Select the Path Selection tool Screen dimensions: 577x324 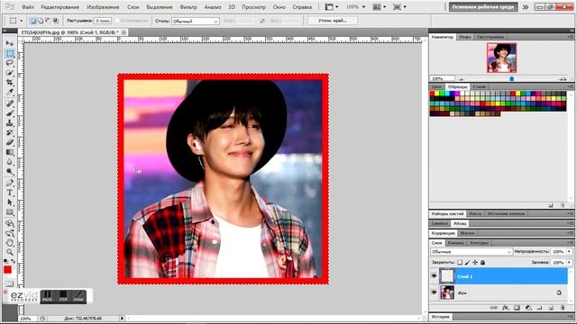(10, 202)
